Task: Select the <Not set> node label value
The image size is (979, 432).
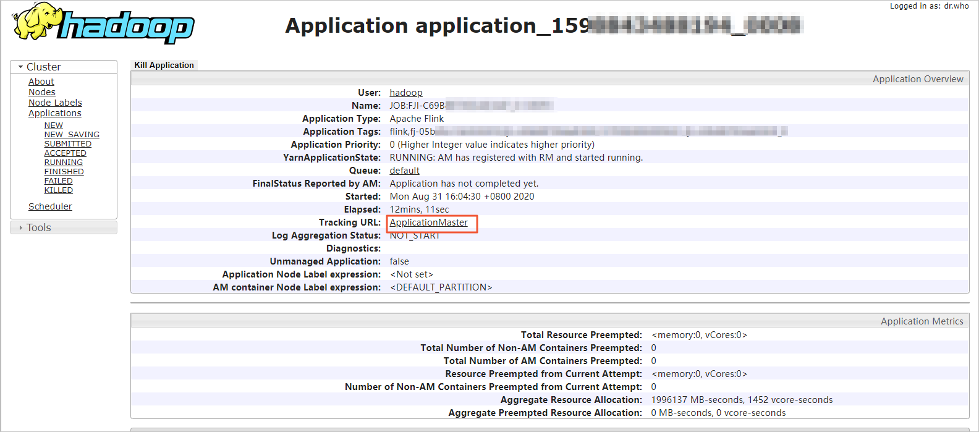Action: (x=412, y=274)
